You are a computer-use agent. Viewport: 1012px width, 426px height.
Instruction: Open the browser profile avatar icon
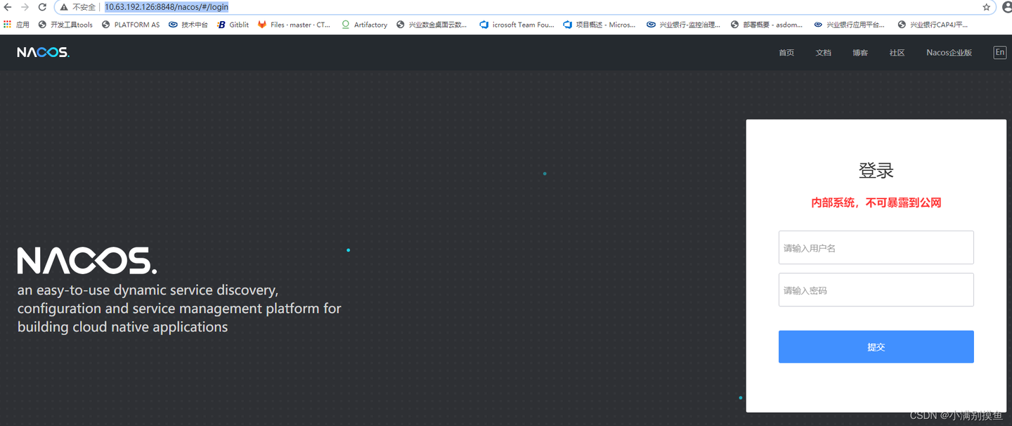point(1007,7)
